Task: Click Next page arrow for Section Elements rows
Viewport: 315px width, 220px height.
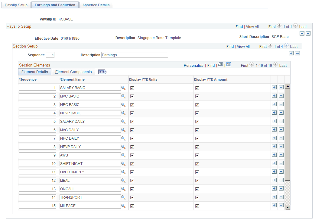Action: click(275, 65)
